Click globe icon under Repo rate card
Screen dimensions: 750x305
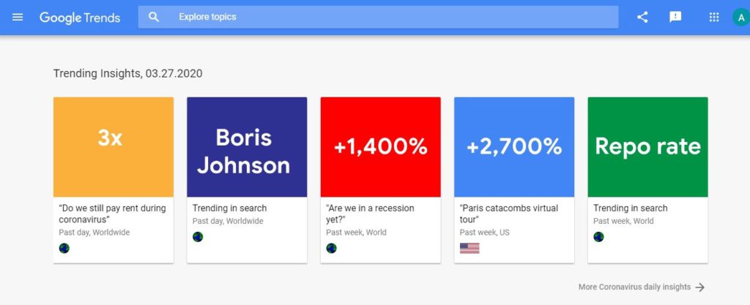[x=598, y=237]
